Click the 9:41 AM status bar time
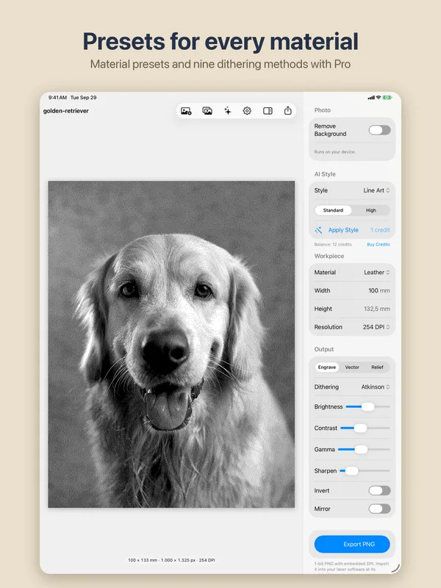The width and height of the screenshot is (441, 588). [57, 98]
